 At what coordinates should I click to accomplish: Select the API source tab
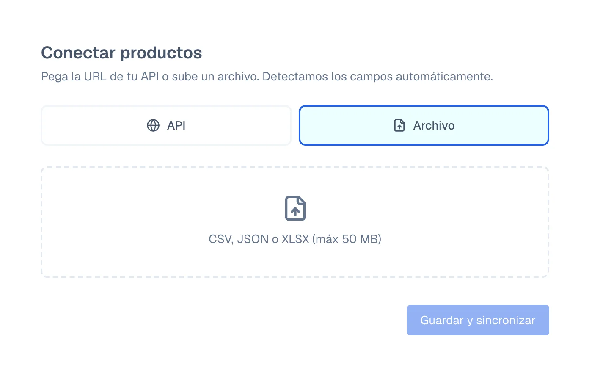[x=166, y=125]
